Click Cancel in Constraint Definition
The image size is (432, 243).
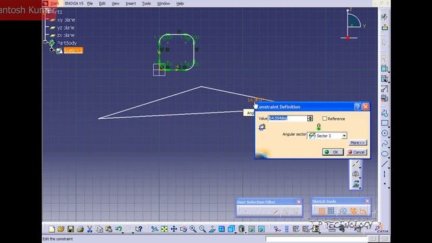click(x=356, y=152)
